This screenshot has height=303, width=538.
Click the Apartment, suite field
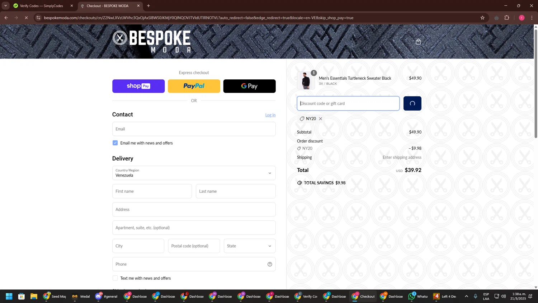194,228
